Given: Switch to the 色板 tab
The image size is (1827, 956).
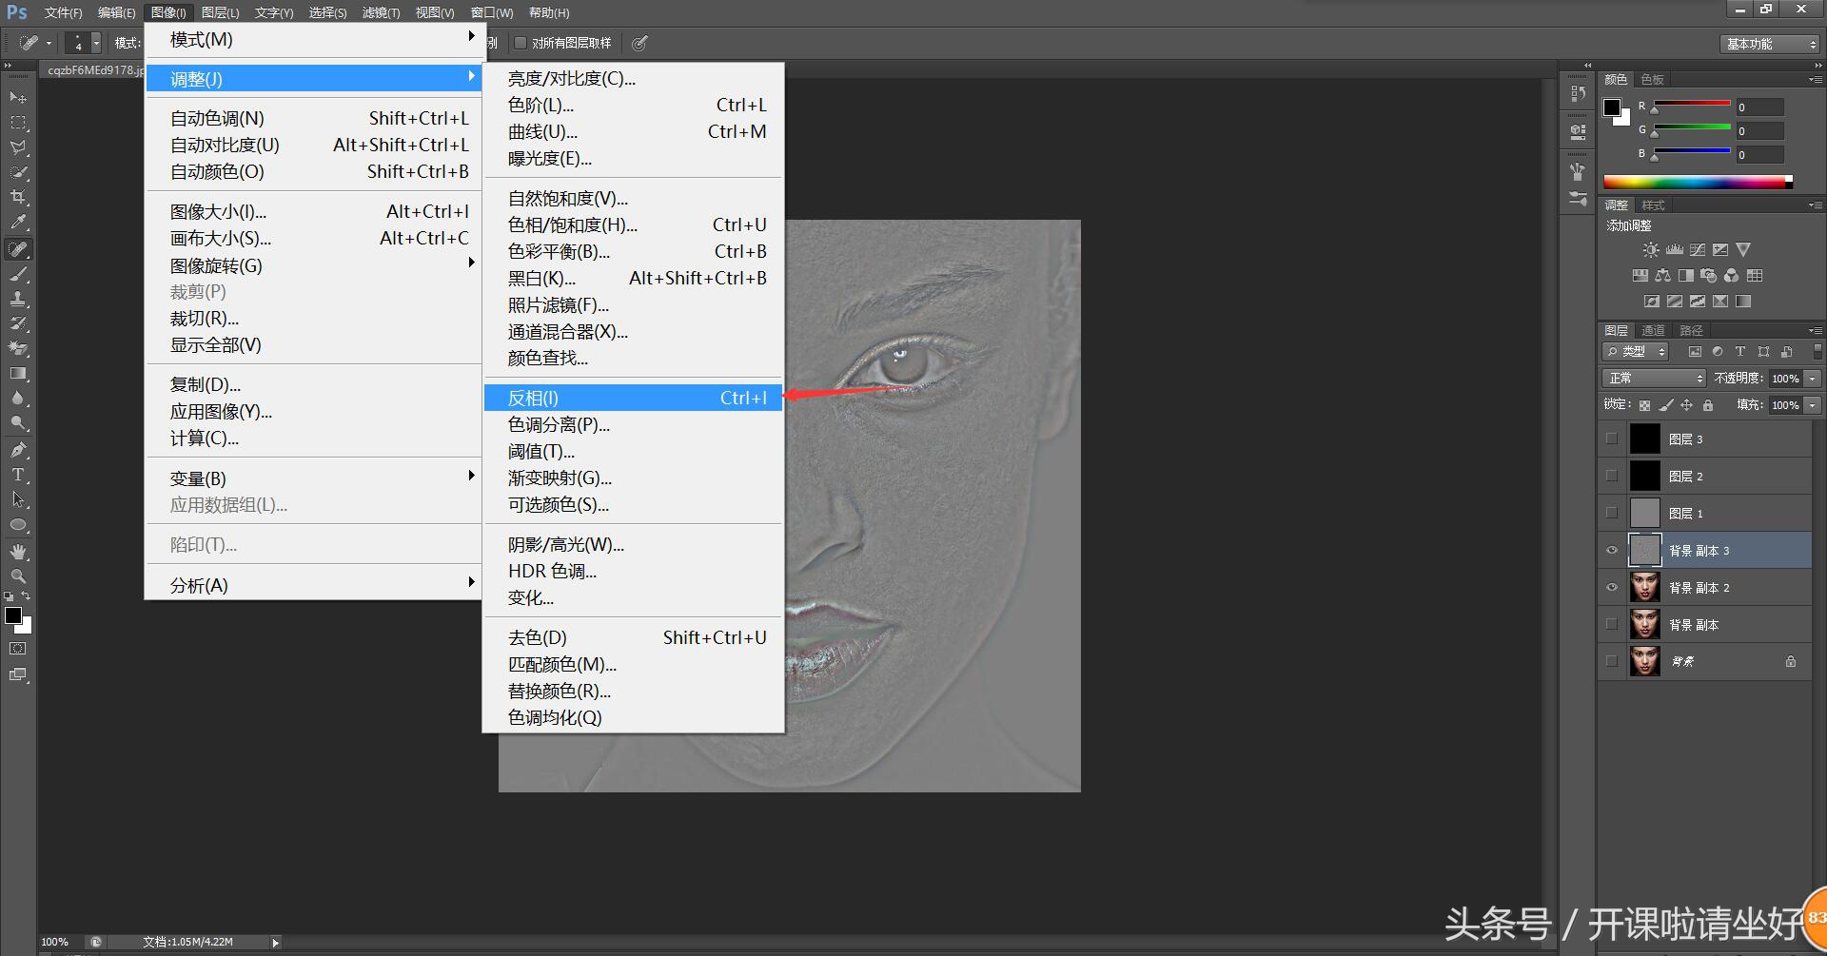Looking at the screenshot, I should point(1653,79).
